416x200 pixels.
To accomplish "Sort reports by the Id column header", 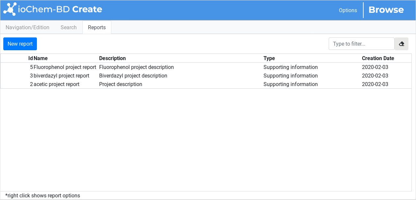I will (x=30, y=58).
